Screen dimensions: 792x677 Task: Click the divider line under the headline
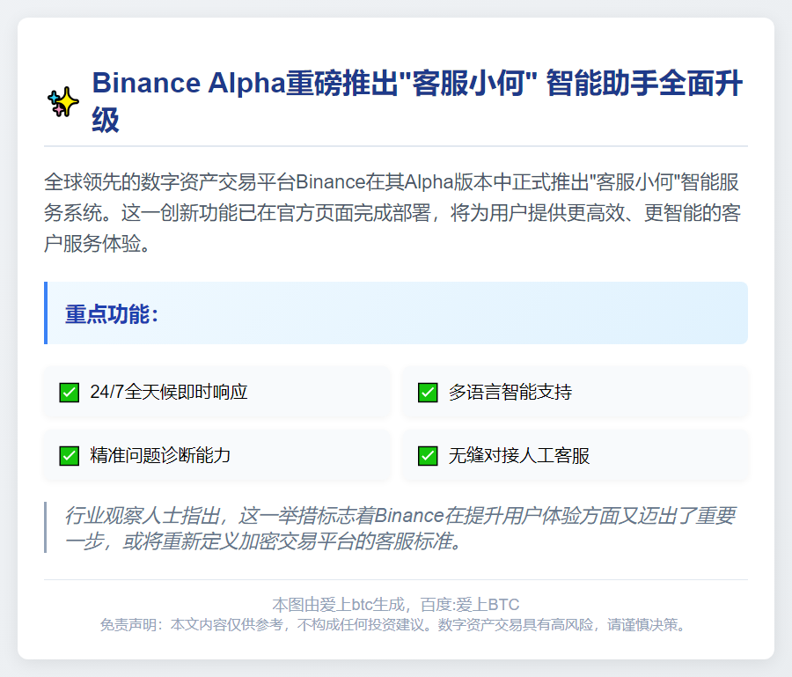pos(396,145)
